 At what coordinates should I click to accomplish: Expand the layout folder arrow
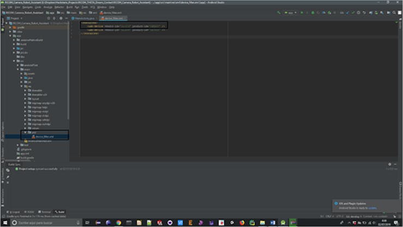[26, 99]
